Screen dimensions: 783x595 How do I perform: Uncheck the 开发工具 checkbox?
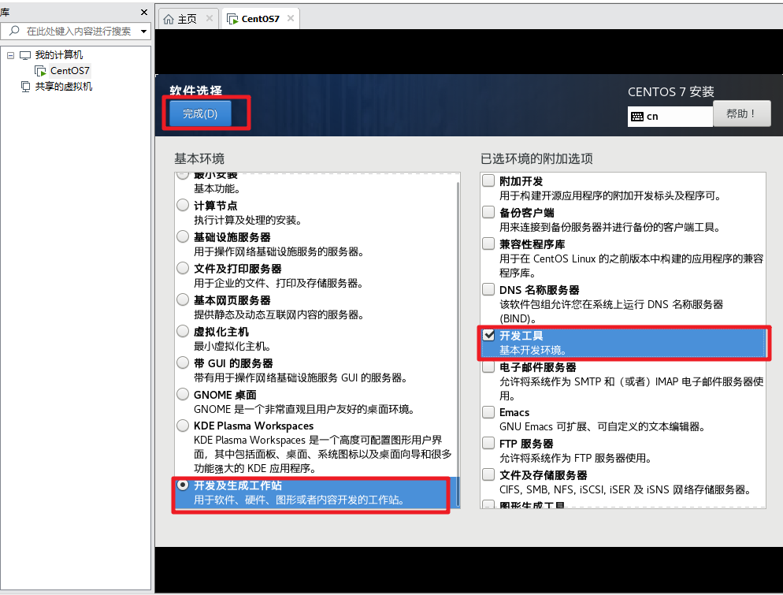pos(488,335)
